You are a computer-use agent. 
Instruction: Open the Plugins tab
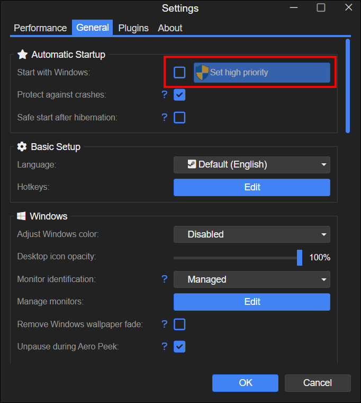click(133, 28)
